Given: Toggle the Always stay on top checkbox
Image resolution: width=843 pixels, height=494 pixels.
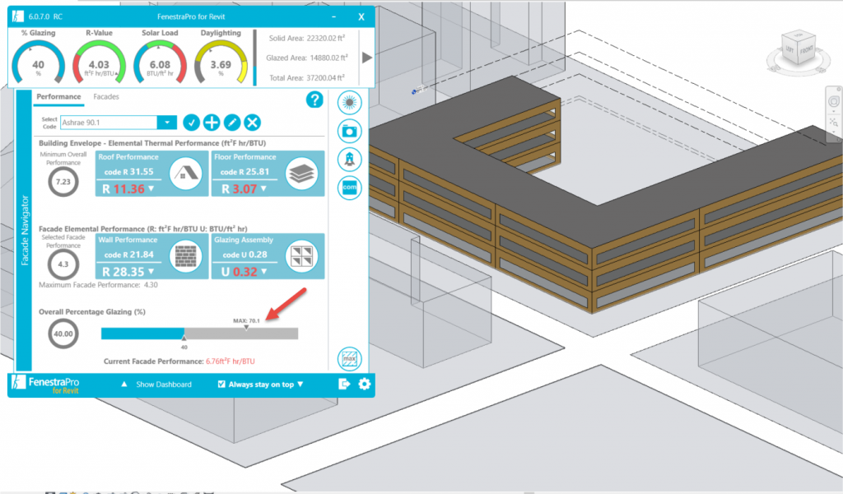Looking at the screenshot, I should click(x=221, y=384).
